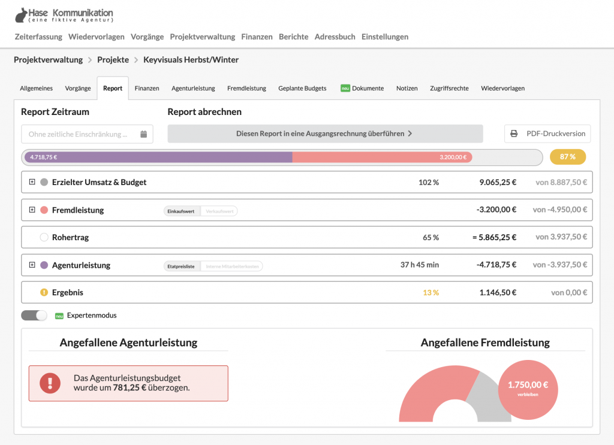Expand the Agenturleistung row details

pyautogui.click(x=32, y=265)
